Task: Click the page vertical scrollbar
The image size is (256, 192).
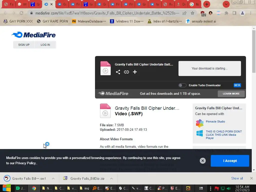Action: coord(254,51)
